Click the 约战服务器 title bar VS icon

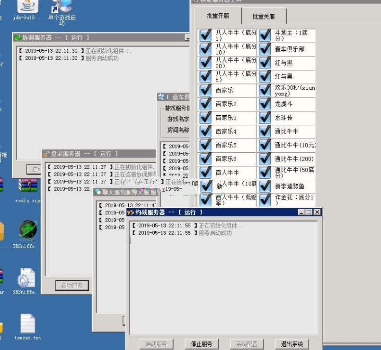[131, 212]
